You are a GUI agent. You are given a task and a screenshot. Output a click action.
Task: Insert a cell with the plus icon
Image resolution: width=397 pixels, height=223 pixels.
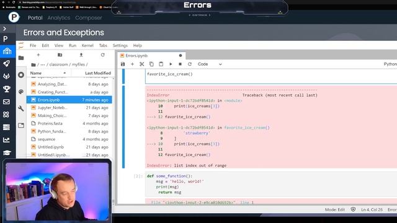coord(132,64)
